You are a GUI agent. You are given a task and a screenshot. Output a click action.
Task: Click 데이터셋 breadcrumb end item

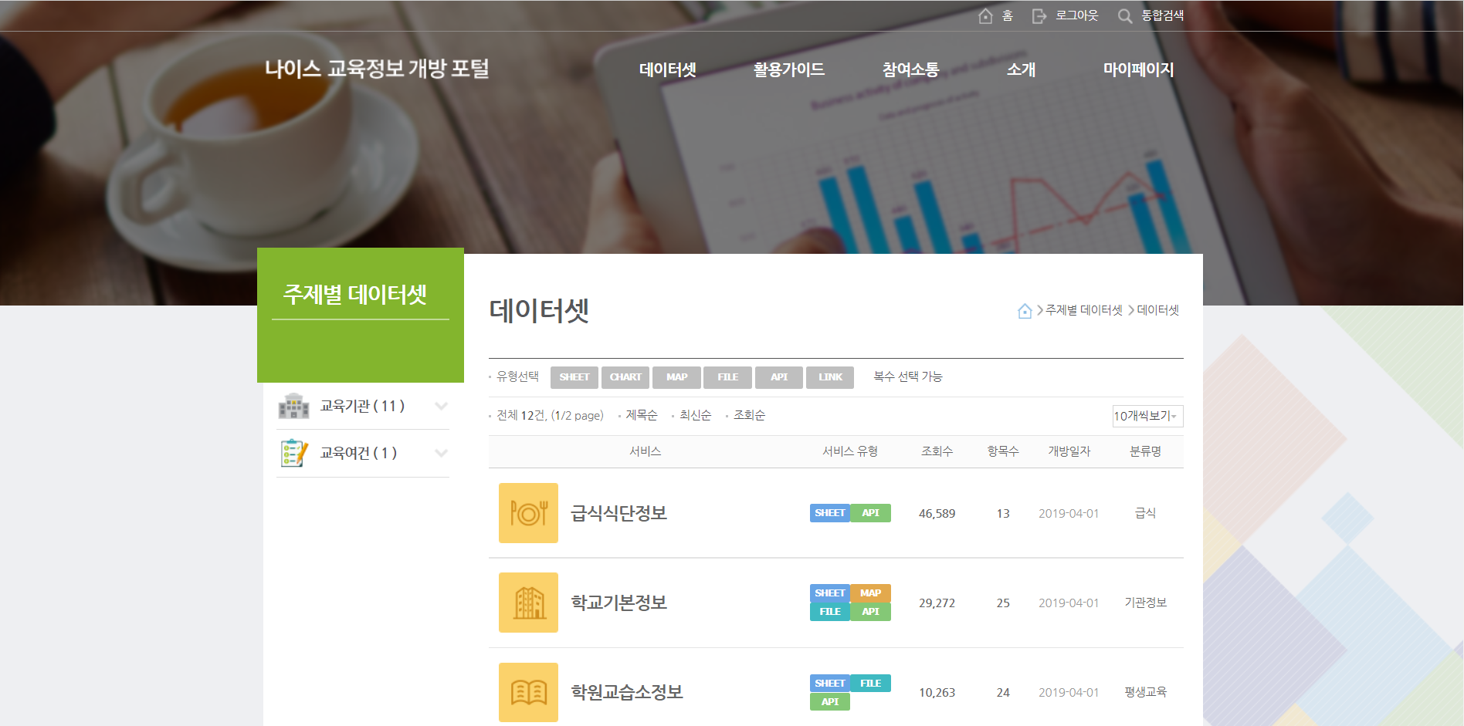(1158, 310)
